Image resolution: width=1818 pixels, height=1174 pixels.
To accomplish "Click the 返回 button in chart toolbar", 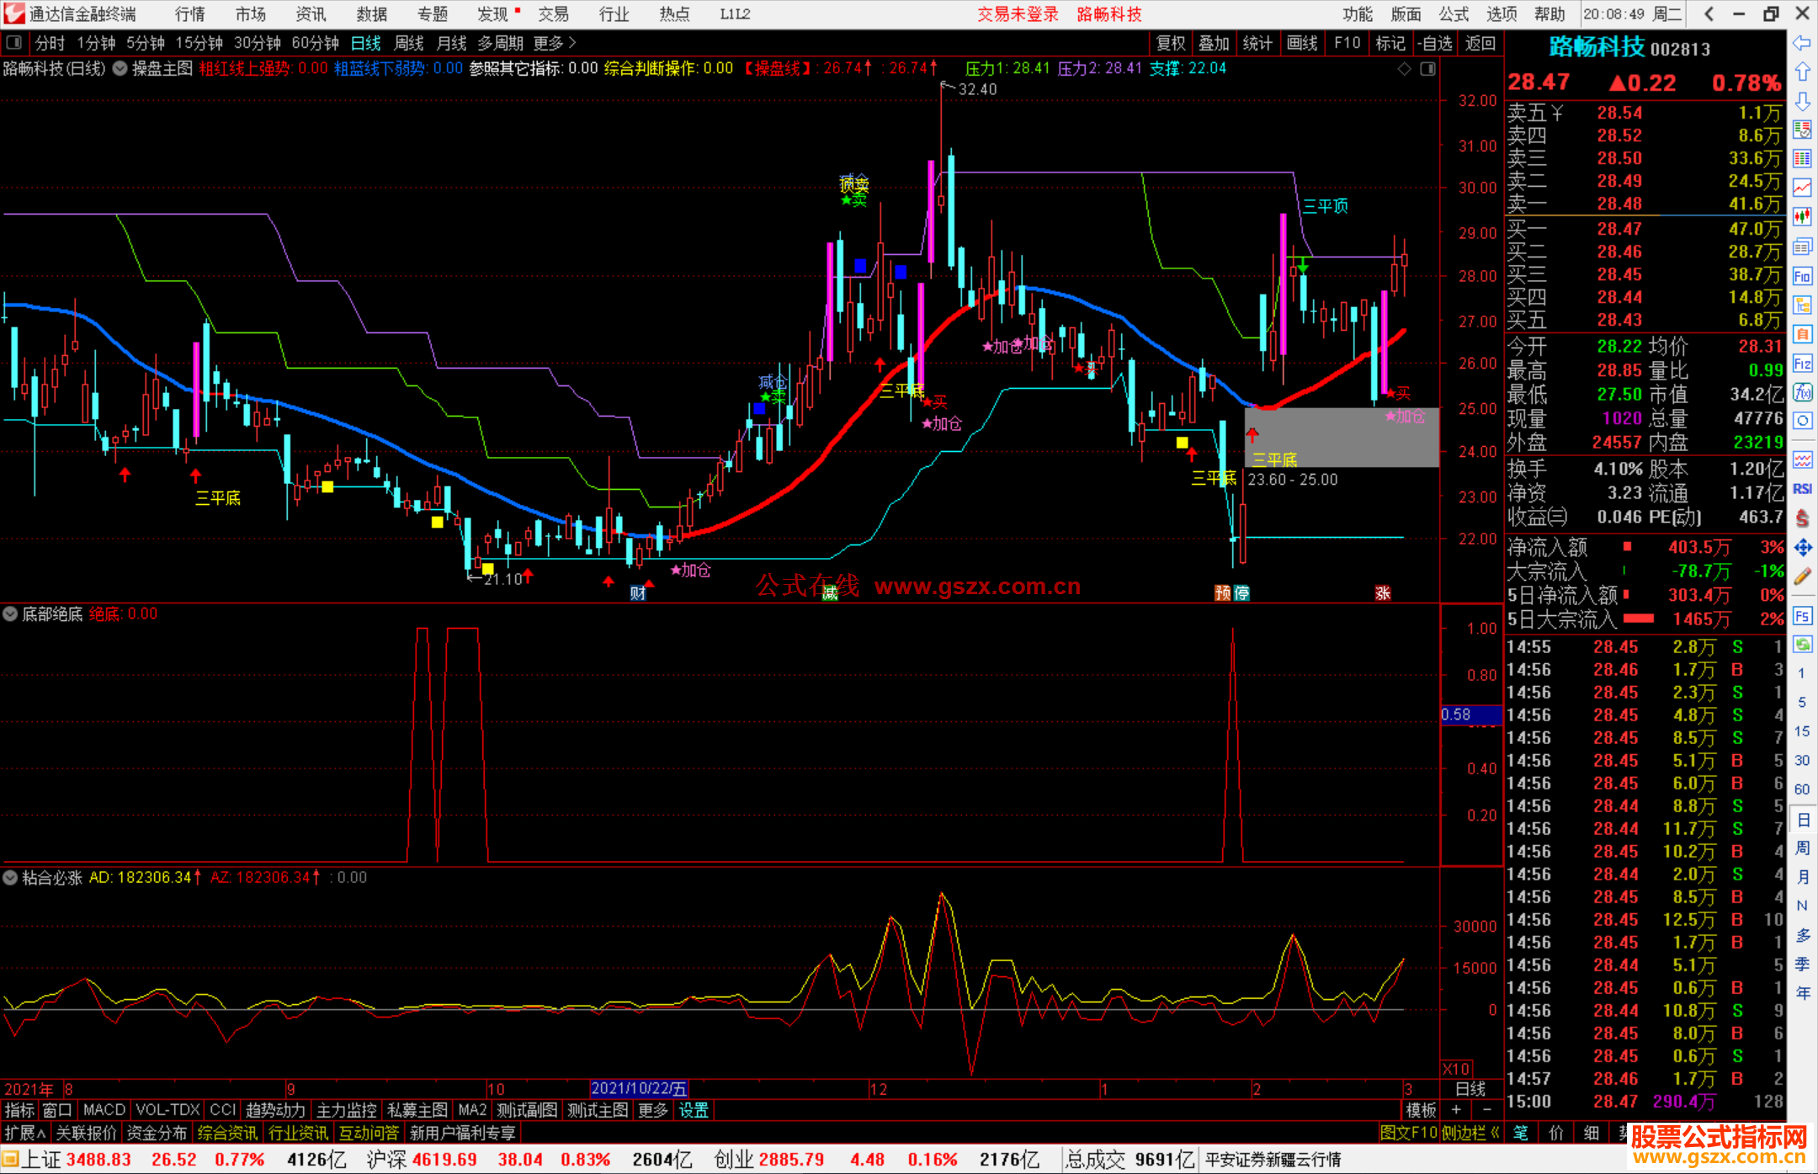I will click(1480, 43).
